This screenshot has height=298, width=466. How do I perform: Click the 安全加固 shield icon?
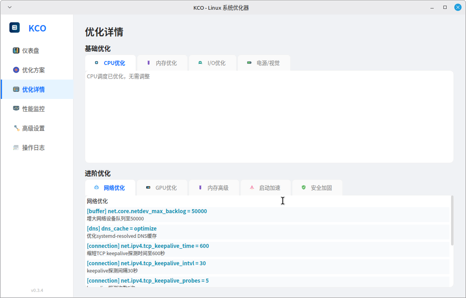click(x=304, y=187)
